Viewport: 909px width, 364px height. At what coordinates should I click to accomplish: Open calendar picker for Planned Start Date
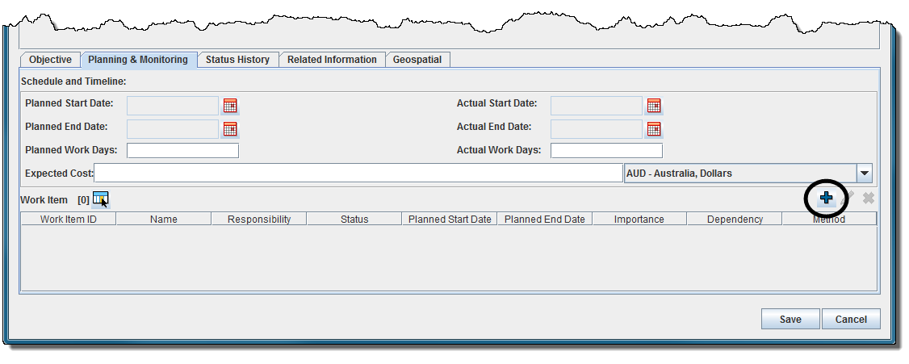[x=230, y=105]
